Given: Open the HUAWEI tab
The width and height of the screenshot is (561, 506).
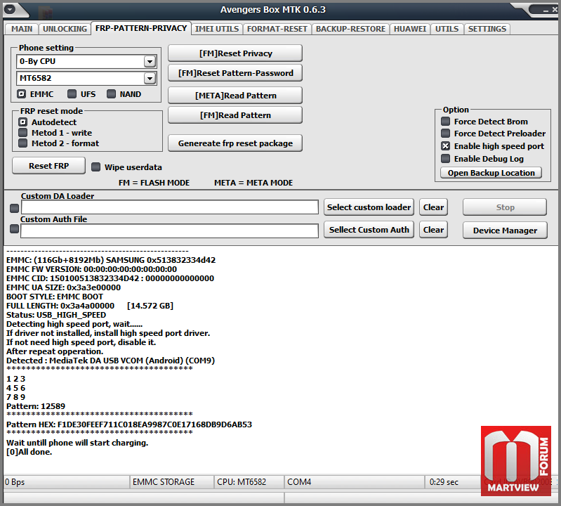Looking at the screenshot, I should pyautogui.click(x=409, y=29).
